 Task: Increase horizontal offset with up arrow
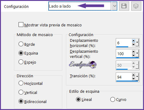pos(134,41)
